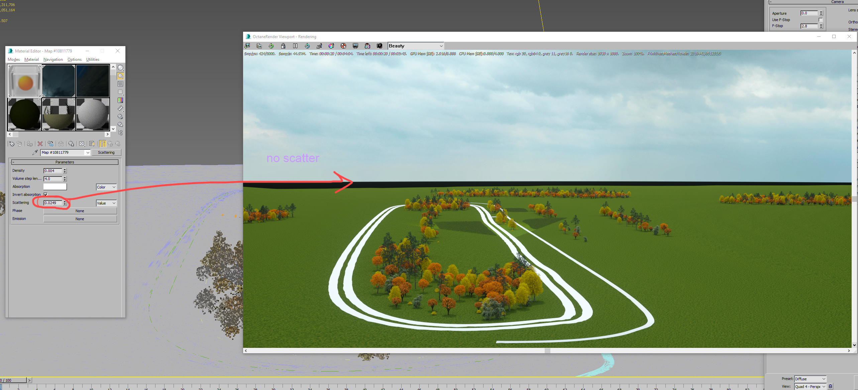Enable the Use F-Stop checkbox
The image size is (858, 390).
pyautogui.click(x=820, y=20)
